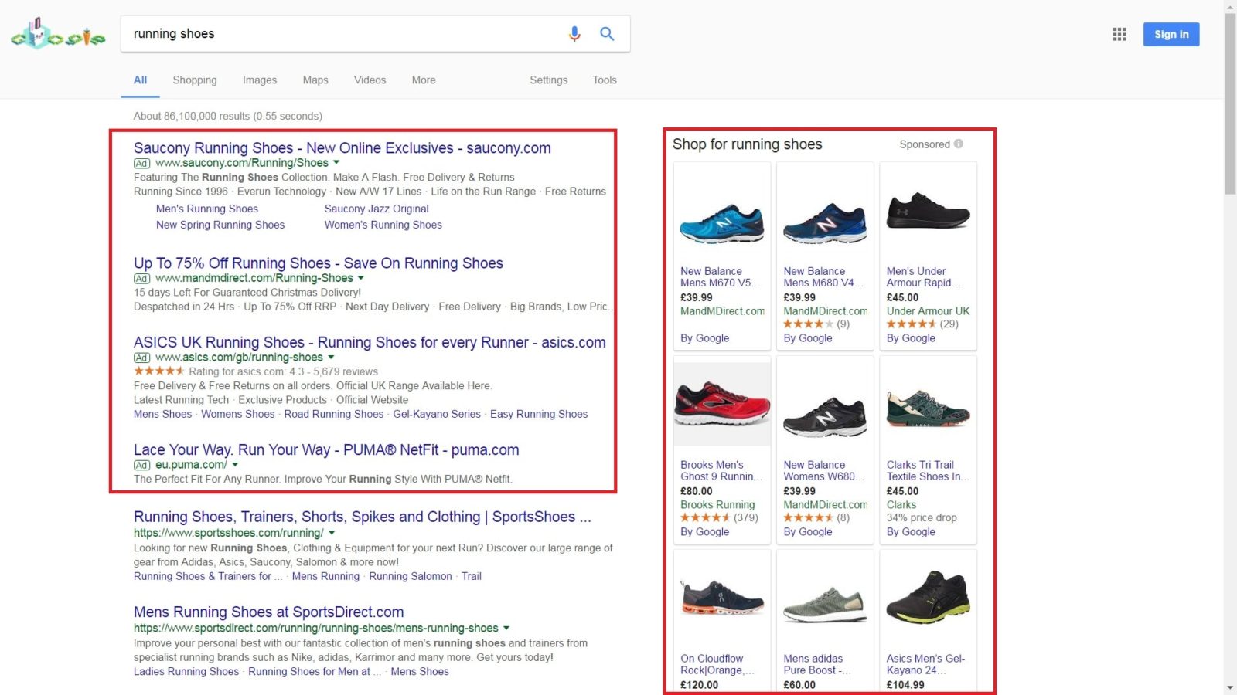This screenshot has width=1237, height=695.
Task: Expand dropdown arrow next to sportsshoes.com URL
Action: pyautogui.click(x=332, y=533)
